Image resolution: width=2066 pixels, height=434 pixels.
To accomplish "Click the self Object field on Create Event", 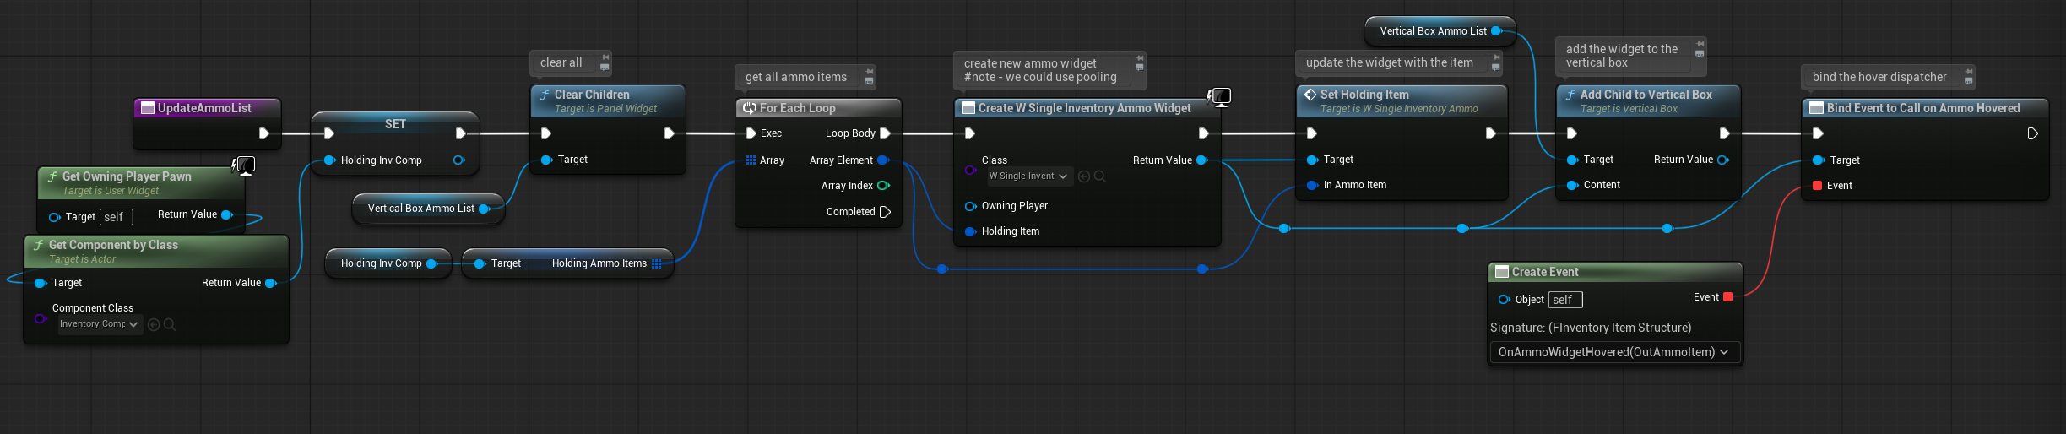I will pos(1564,300).
